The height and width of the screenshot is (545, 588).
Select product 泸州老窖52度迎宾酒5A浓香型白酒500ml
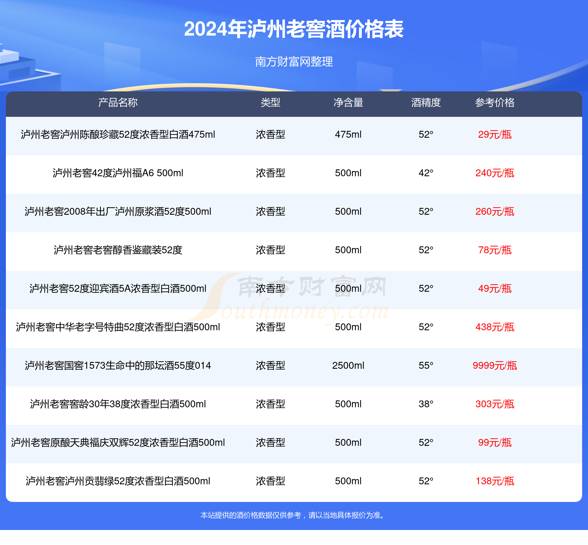point(118,288)
